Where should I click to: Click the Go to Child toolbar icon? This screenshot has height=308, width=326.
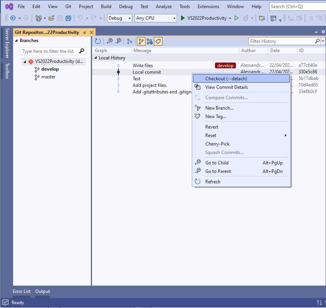click(x=109, y=41)
